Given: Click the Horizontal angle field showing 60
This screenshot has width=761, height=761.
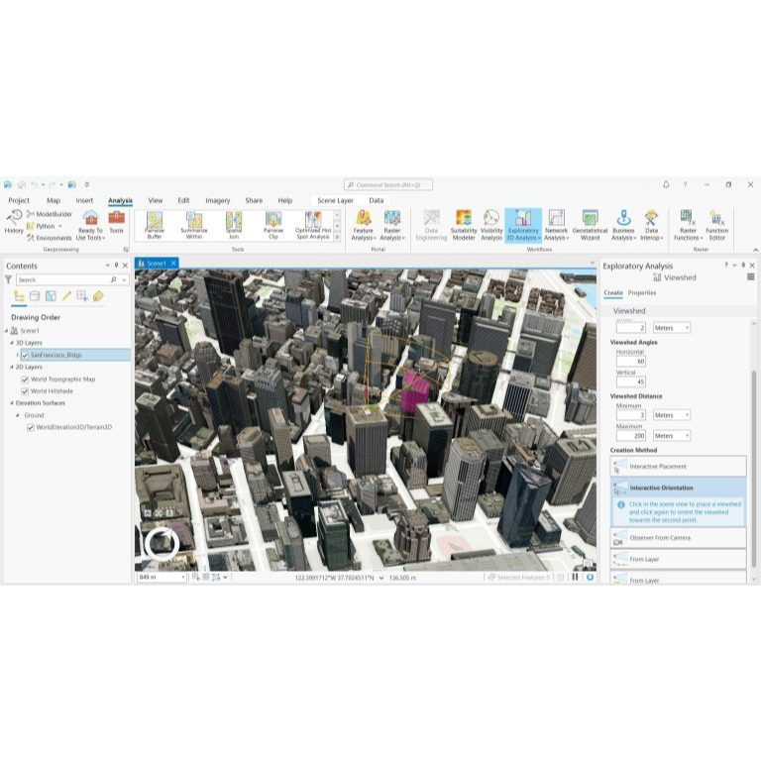Looking at the screenshot, I should click(630, 362).
